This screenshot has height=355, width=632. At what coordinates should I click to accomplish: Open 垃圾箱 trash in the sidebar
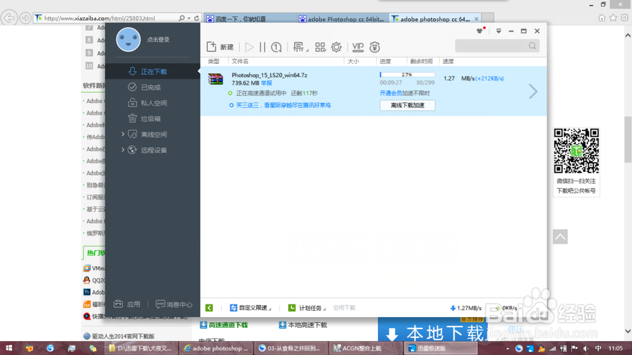152,119
